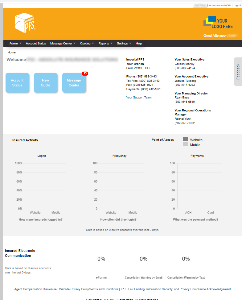Click the Frequency chart title
242x300 pixels.
click(x=120, y=156)
